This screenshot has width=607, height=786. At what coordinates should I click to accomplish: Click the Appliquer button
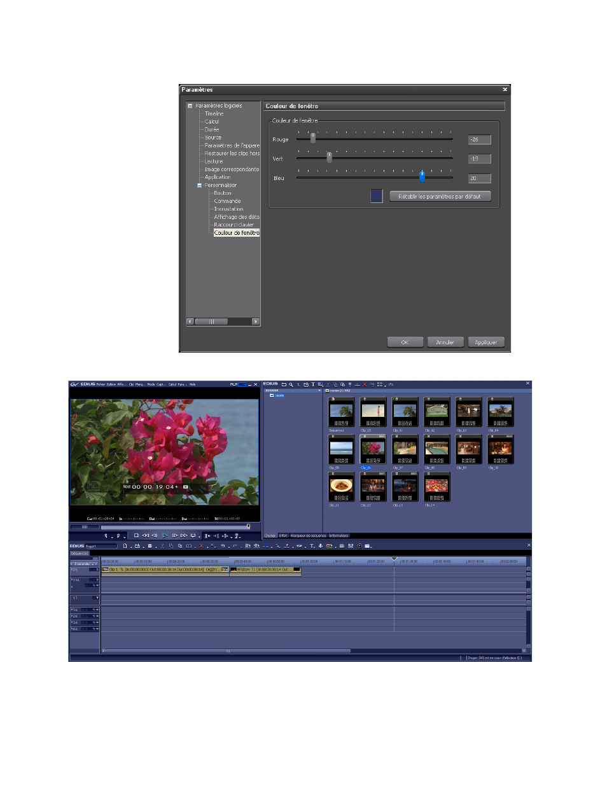[485, 342]
